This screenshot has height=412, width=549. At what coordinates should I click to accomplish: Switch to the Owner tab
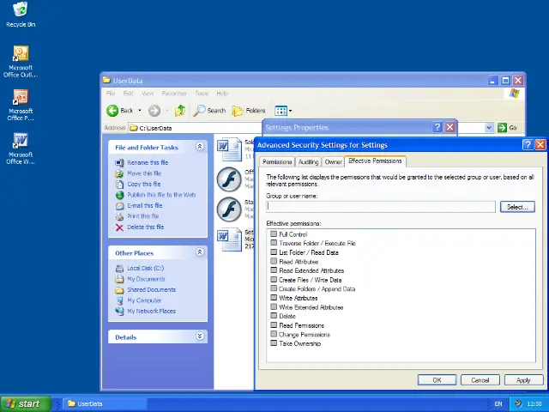[x=333, y=162]
